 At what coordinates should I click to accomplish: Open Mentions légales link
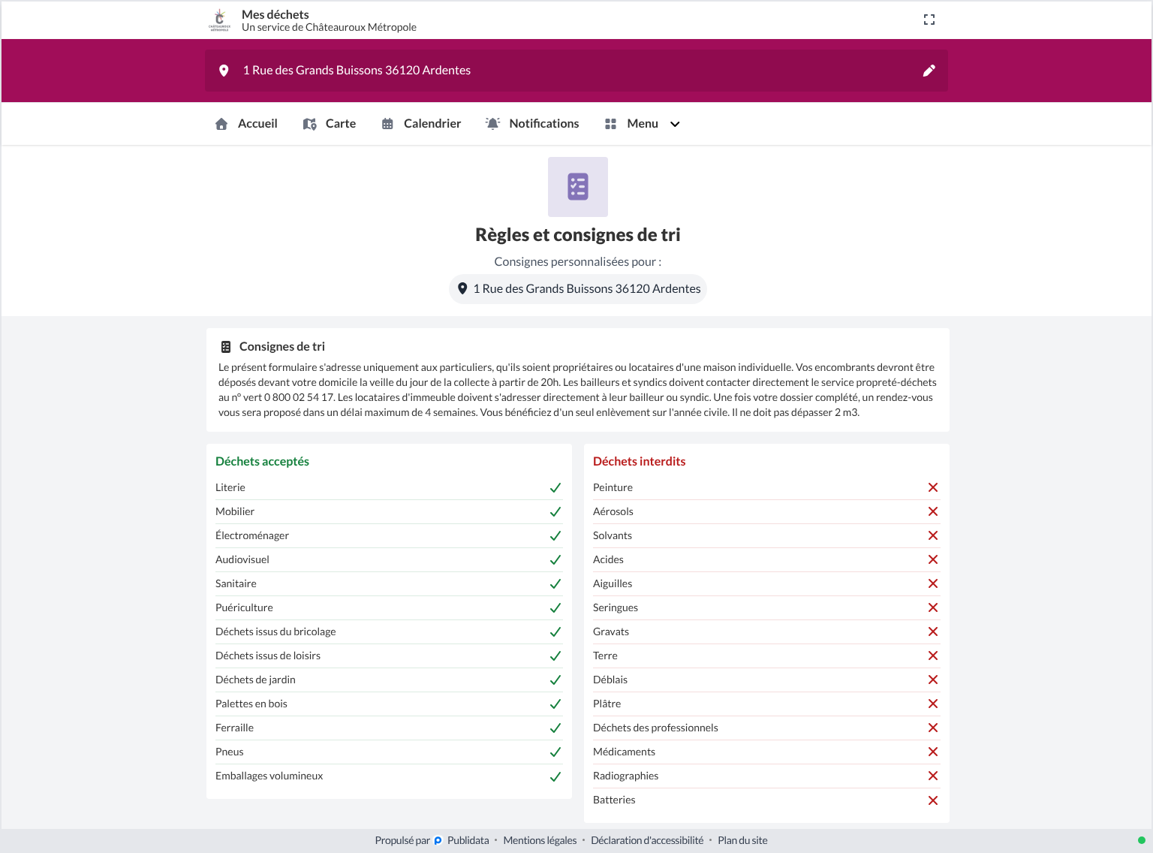click(x=540, y=840)
